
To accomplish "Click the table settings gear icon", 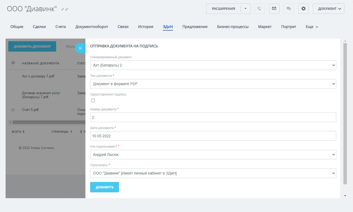I will click(x=13, y=63).
